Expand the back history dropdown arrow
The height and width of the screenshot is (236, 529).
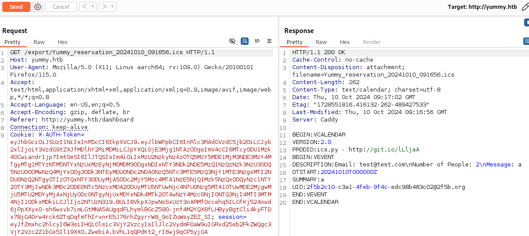tap(93, 7)
